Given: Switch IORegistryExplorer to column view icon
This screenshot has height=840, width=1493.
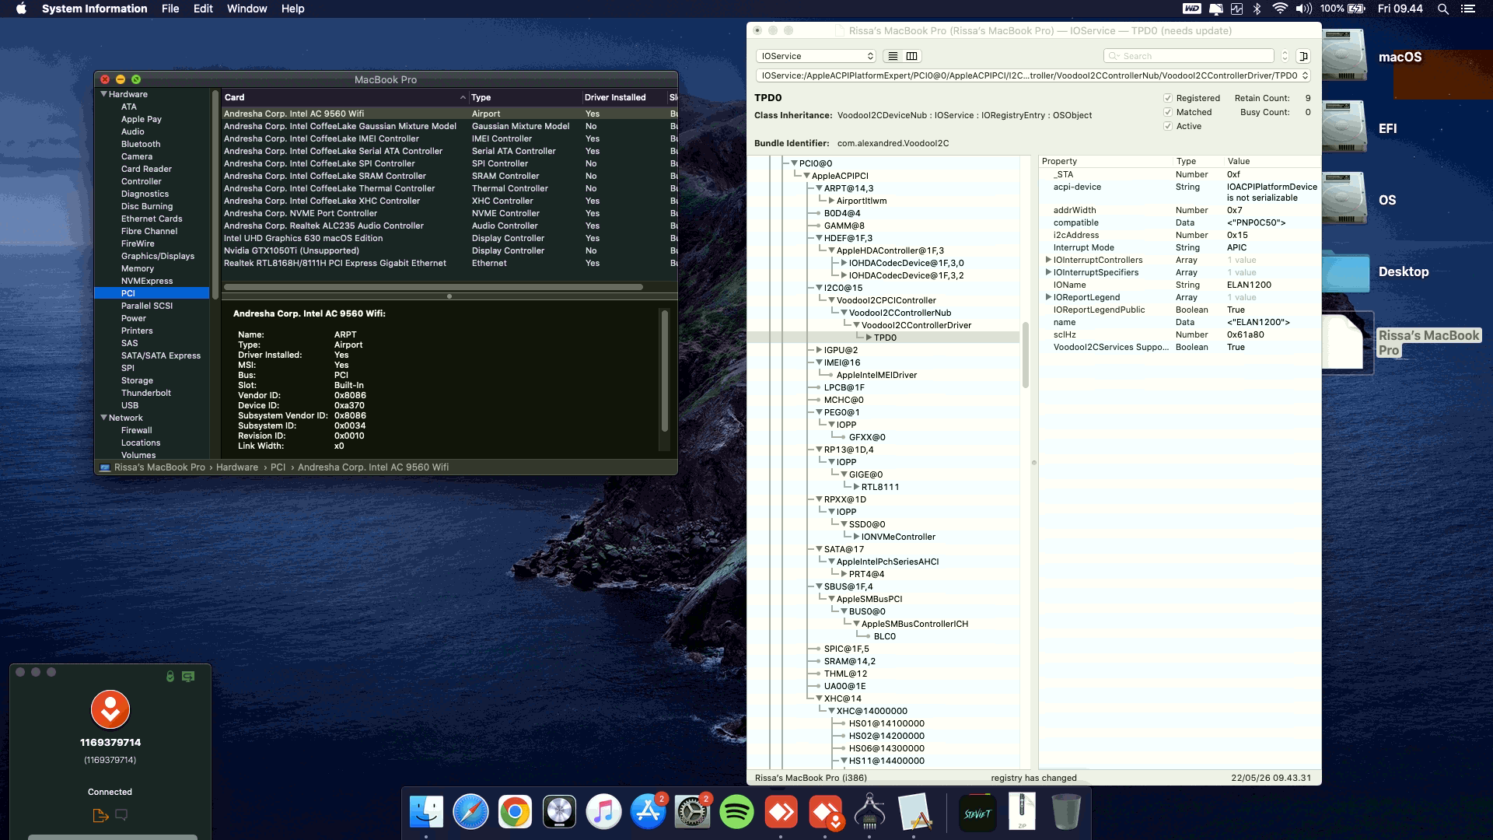Looking at the screenshot, I should click(912, 56).
